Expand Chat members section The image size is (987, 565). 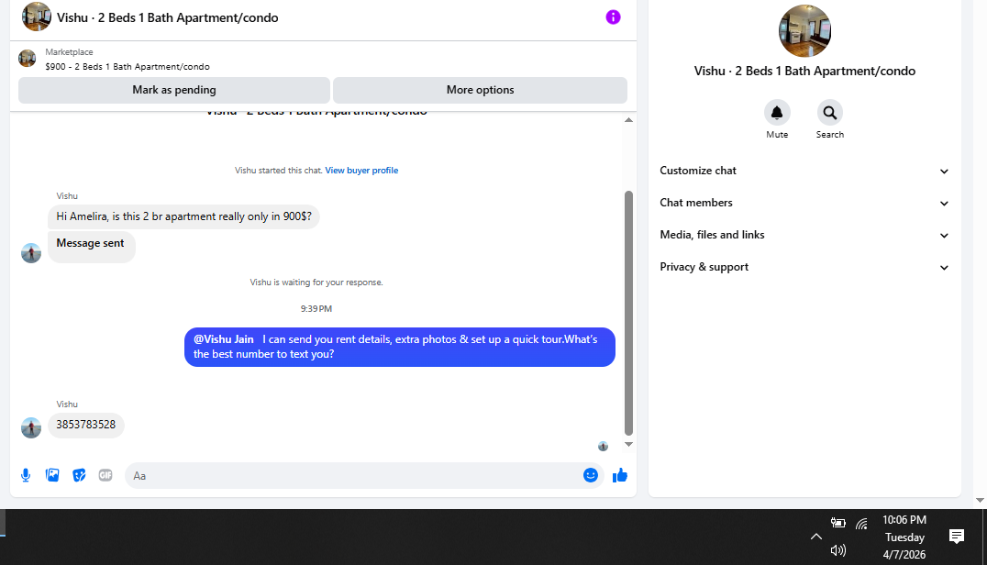[804, 203]
